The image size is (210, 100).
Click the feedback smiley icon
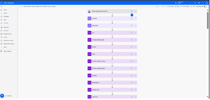(195, 3)
